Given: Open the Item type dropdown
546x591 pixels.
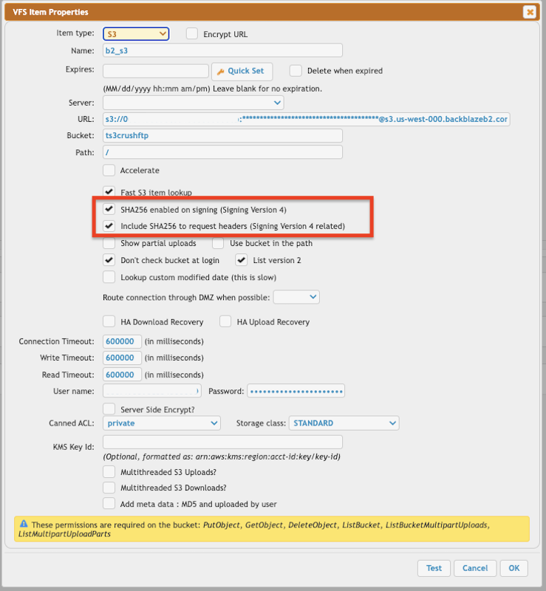Looking at the screenshot, I should 136,34.
